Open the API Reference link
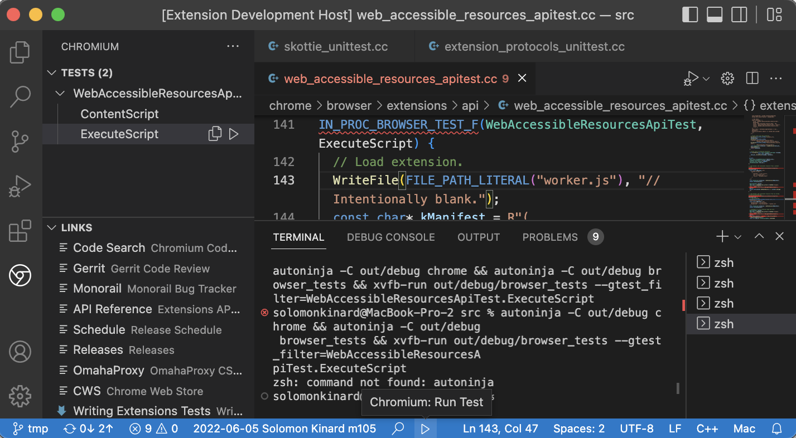The image size is (796, 438). (x=148, y=309)
